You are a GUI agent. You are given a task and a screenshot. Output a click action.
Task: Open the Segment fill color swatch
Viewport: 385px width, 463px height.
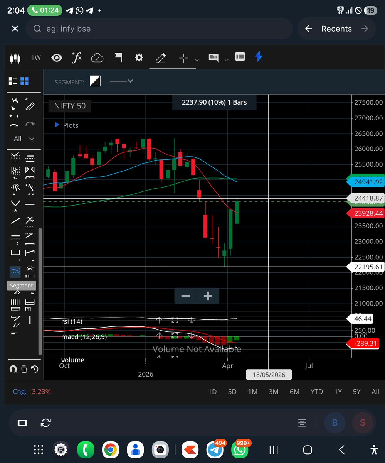(x=95, y=81)
